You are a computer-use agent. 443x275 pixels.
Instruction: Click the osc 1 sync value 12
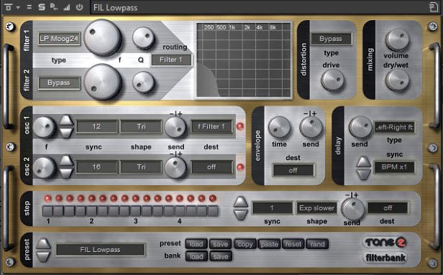[97, 126]
